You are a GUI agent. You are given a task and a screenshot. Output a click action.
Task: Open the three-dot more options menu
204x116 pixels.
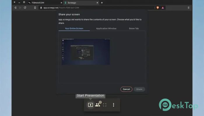pyautogui.click(x=113, y=105)
